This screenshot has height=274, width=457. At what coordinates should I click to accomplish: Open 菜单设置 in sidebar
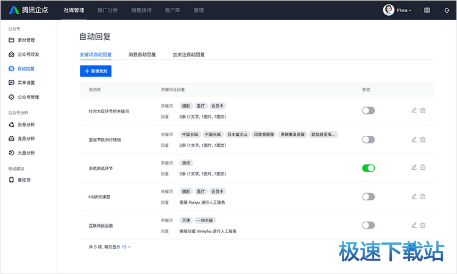click(22, 83)
